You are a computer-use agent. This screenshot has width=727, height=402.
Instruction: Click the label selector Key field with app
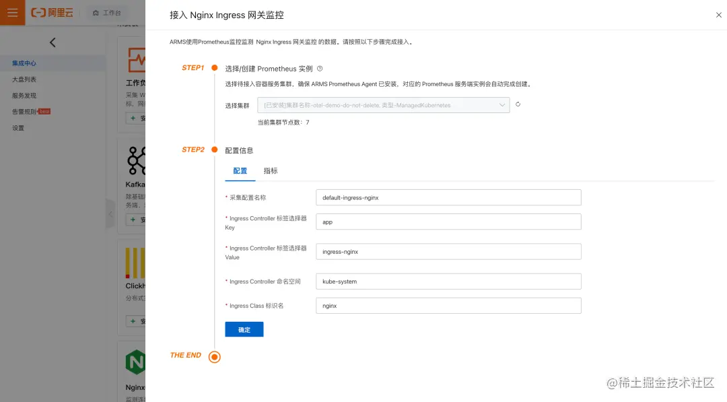click(448, 222)
